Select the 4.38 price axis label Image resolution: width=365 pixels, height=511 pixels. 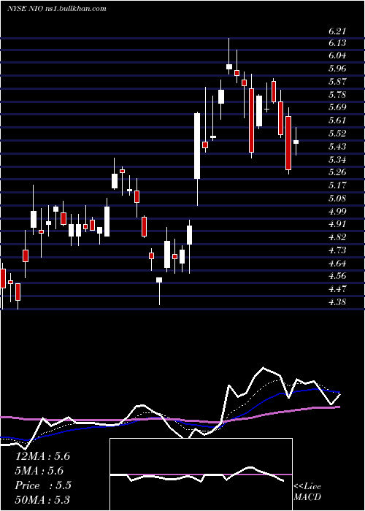pos(337,301)
